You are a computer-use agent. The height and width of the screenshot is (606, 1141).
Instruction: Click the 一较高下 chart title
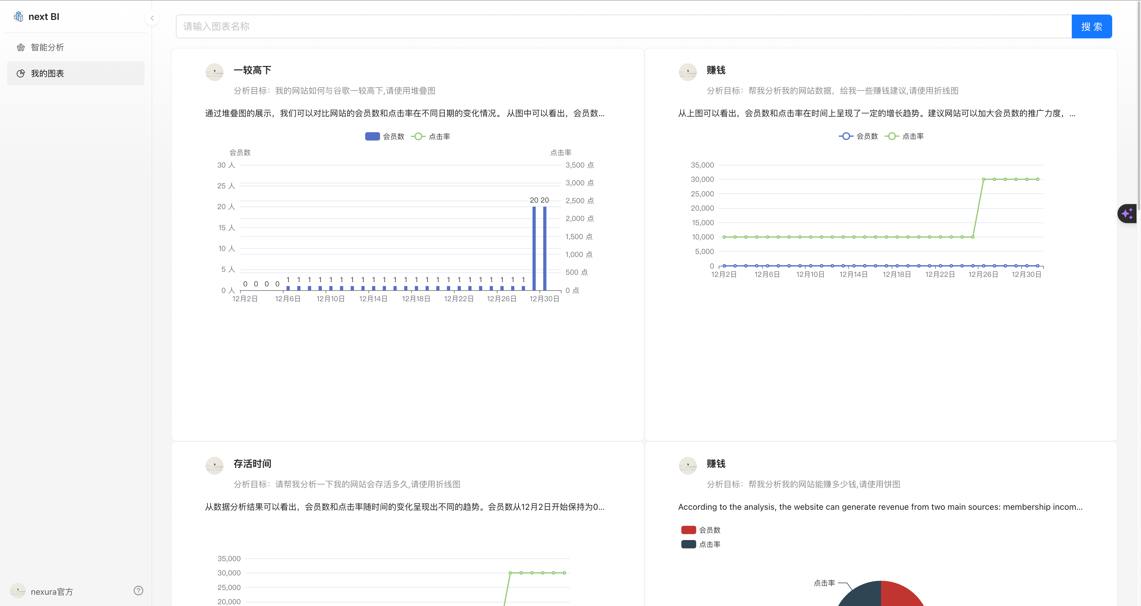pos(252,70)
